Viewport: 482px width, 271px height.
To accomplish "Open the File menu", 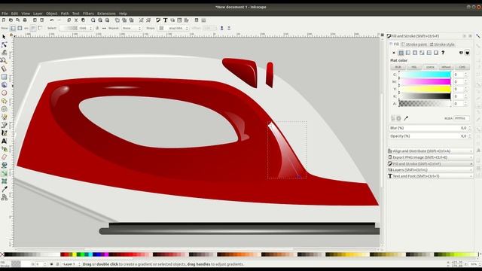I will (5, 14).
